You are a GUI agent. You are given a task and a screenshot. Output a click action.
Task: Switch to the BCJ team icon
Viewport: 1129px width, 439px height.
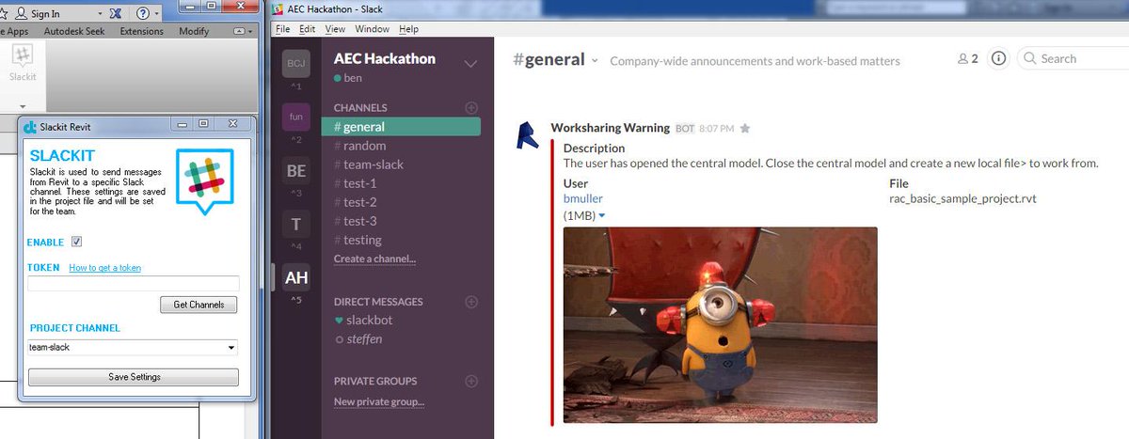click(296, 63)
